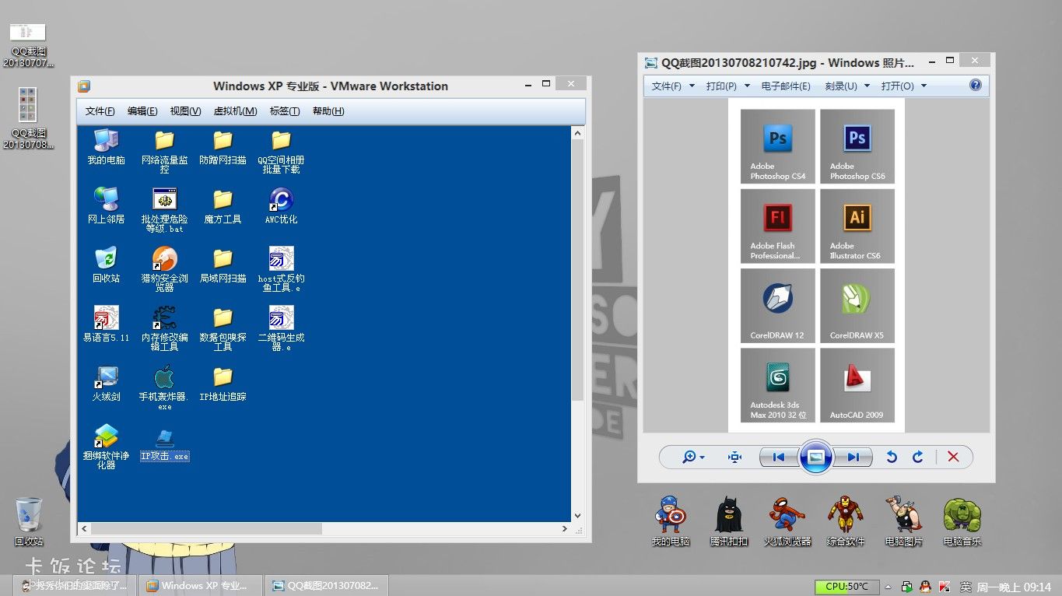Go to the previous photo
Screen dimensions: 1062x596
[x=779, y=458]
